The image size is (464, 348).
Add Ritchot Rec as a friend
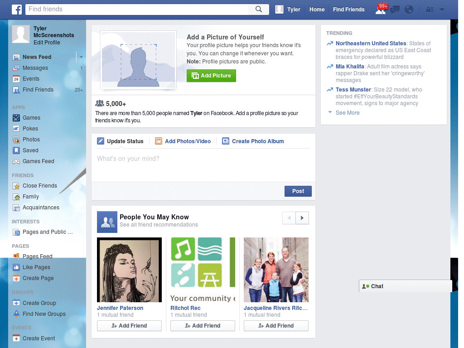click(x=203, y=326)
